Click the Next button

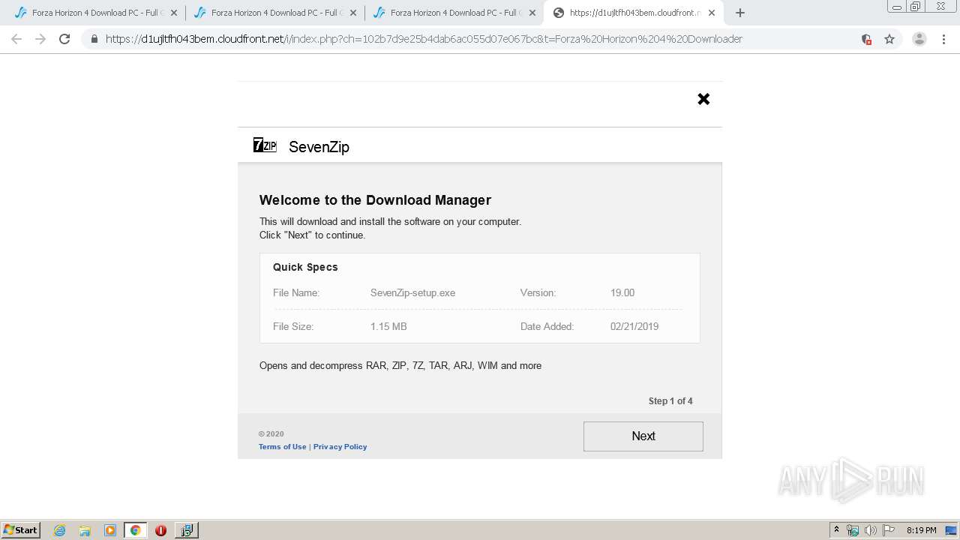point(643,436)
